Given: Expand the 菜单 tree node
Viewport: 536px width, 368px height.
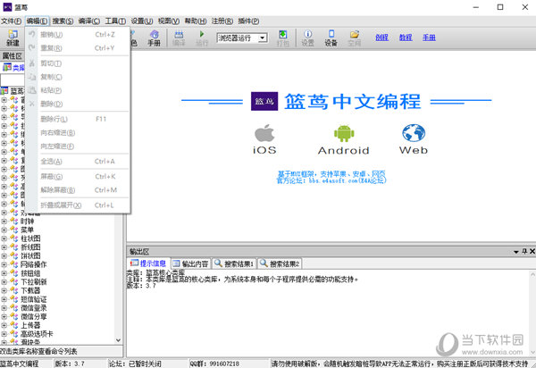Looking at the screenshot, I should (x=4, y=230).
